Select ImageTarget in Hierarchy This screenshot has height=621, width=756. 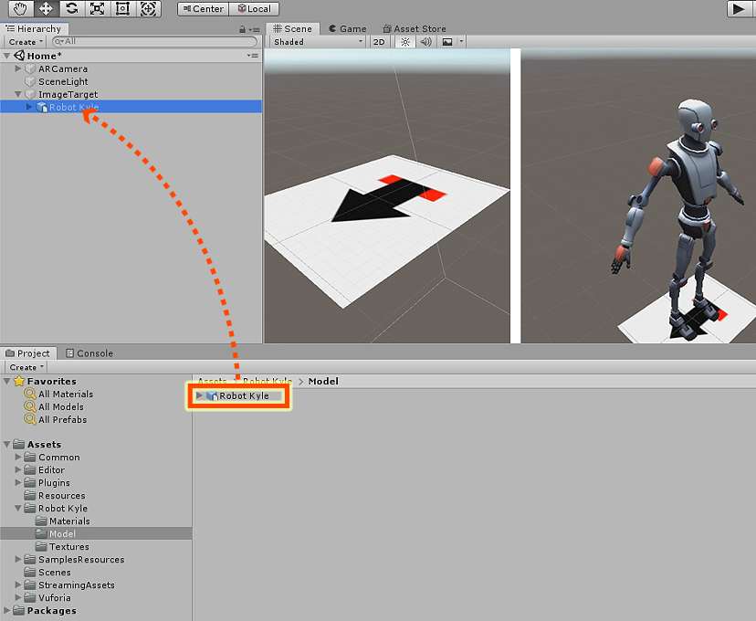[x=68, y=94]
